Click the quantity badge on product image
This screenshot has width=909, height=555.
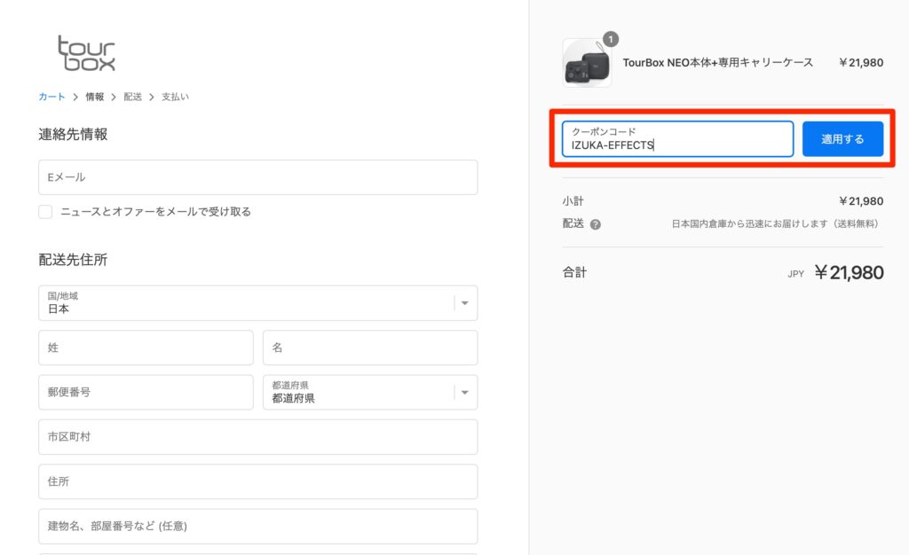(611, 39)
